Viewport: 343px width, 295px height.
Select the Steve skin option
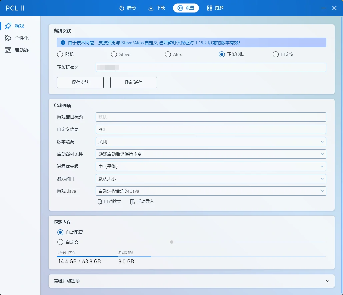click(114, 54)
